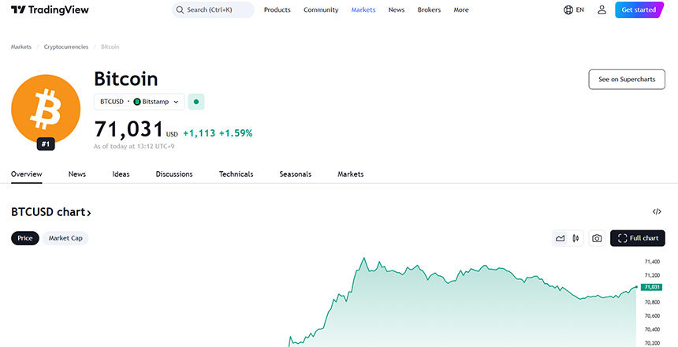
Task: Switch to candlestick chart style
Action: pyautogui.click(x=576, y=238)
